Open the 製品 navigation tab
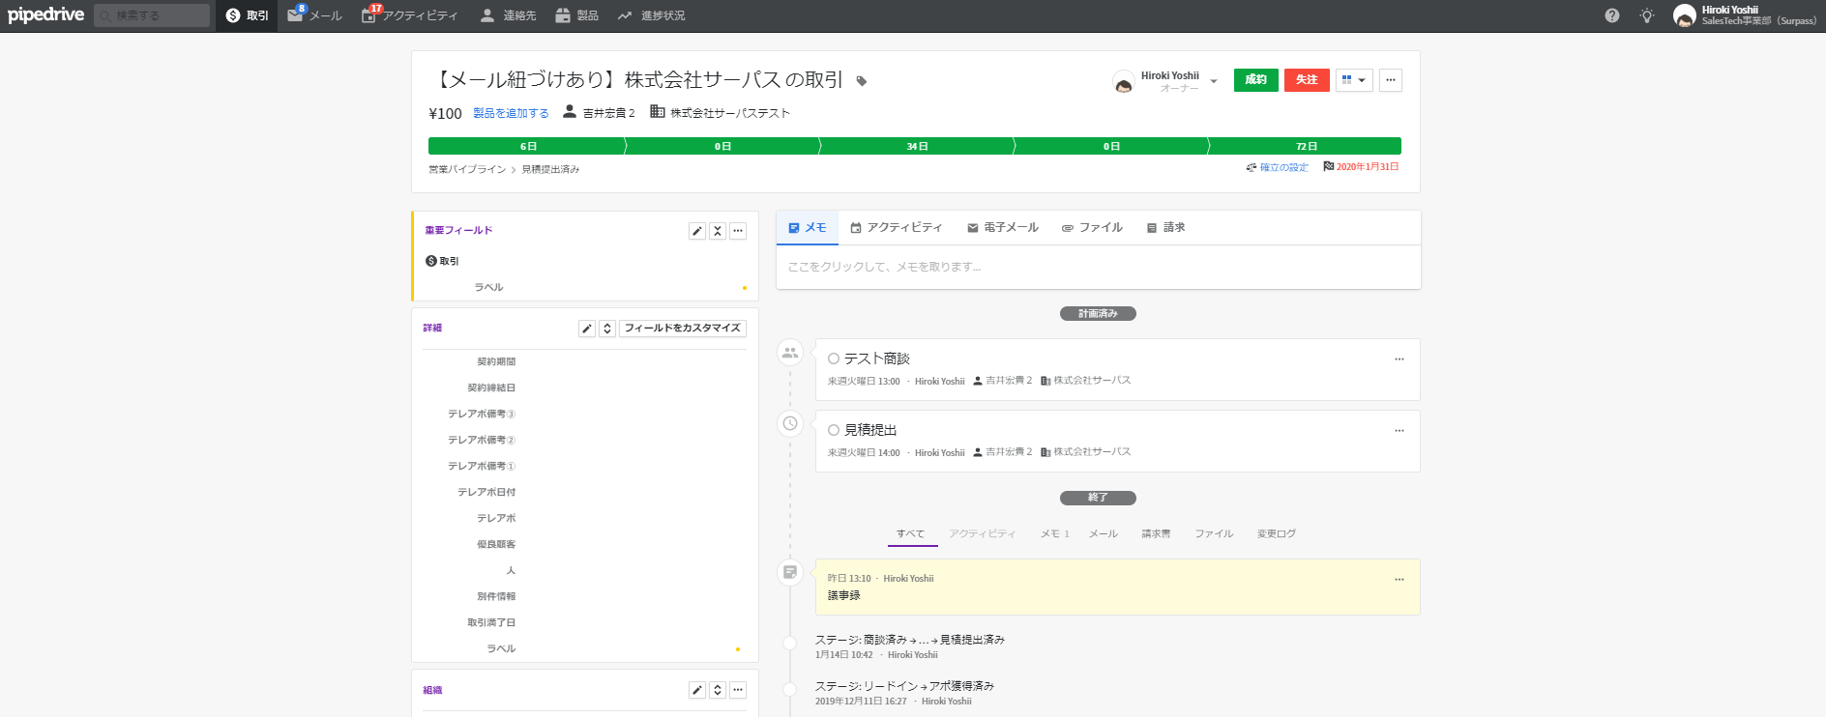 [577, 15]
